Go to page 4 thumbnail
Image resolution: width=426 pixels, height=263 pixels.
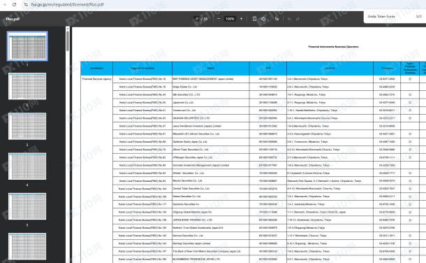27,166
